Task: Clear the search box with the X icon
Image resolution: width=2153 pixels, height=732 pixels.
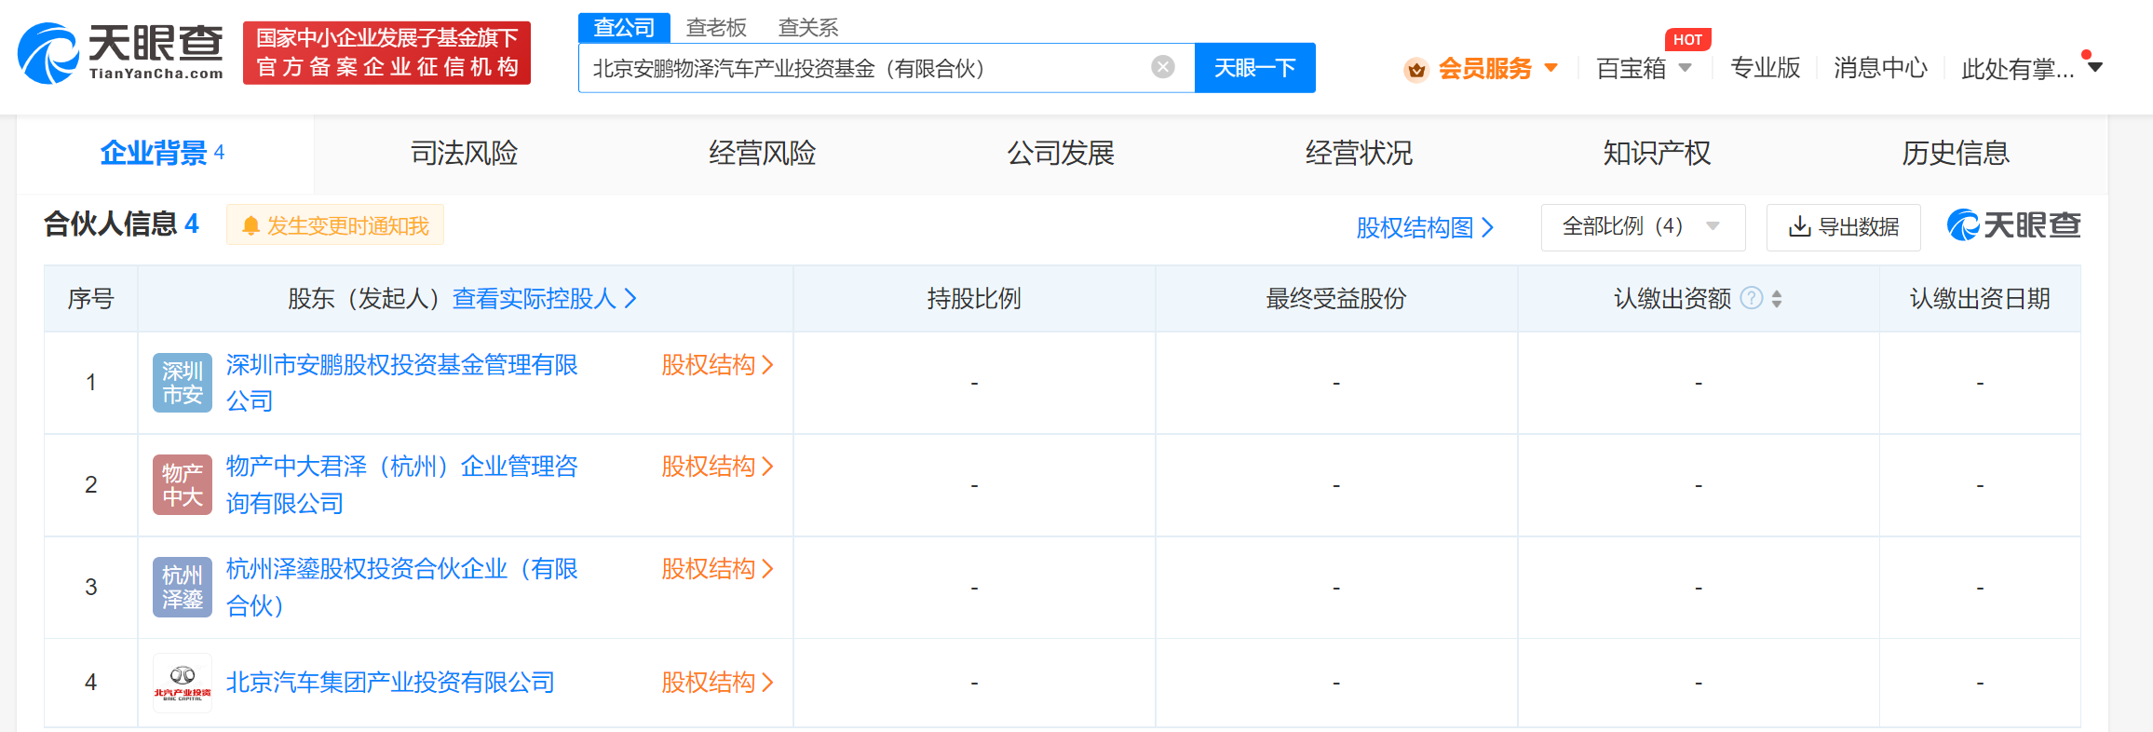Action: 1163,67
